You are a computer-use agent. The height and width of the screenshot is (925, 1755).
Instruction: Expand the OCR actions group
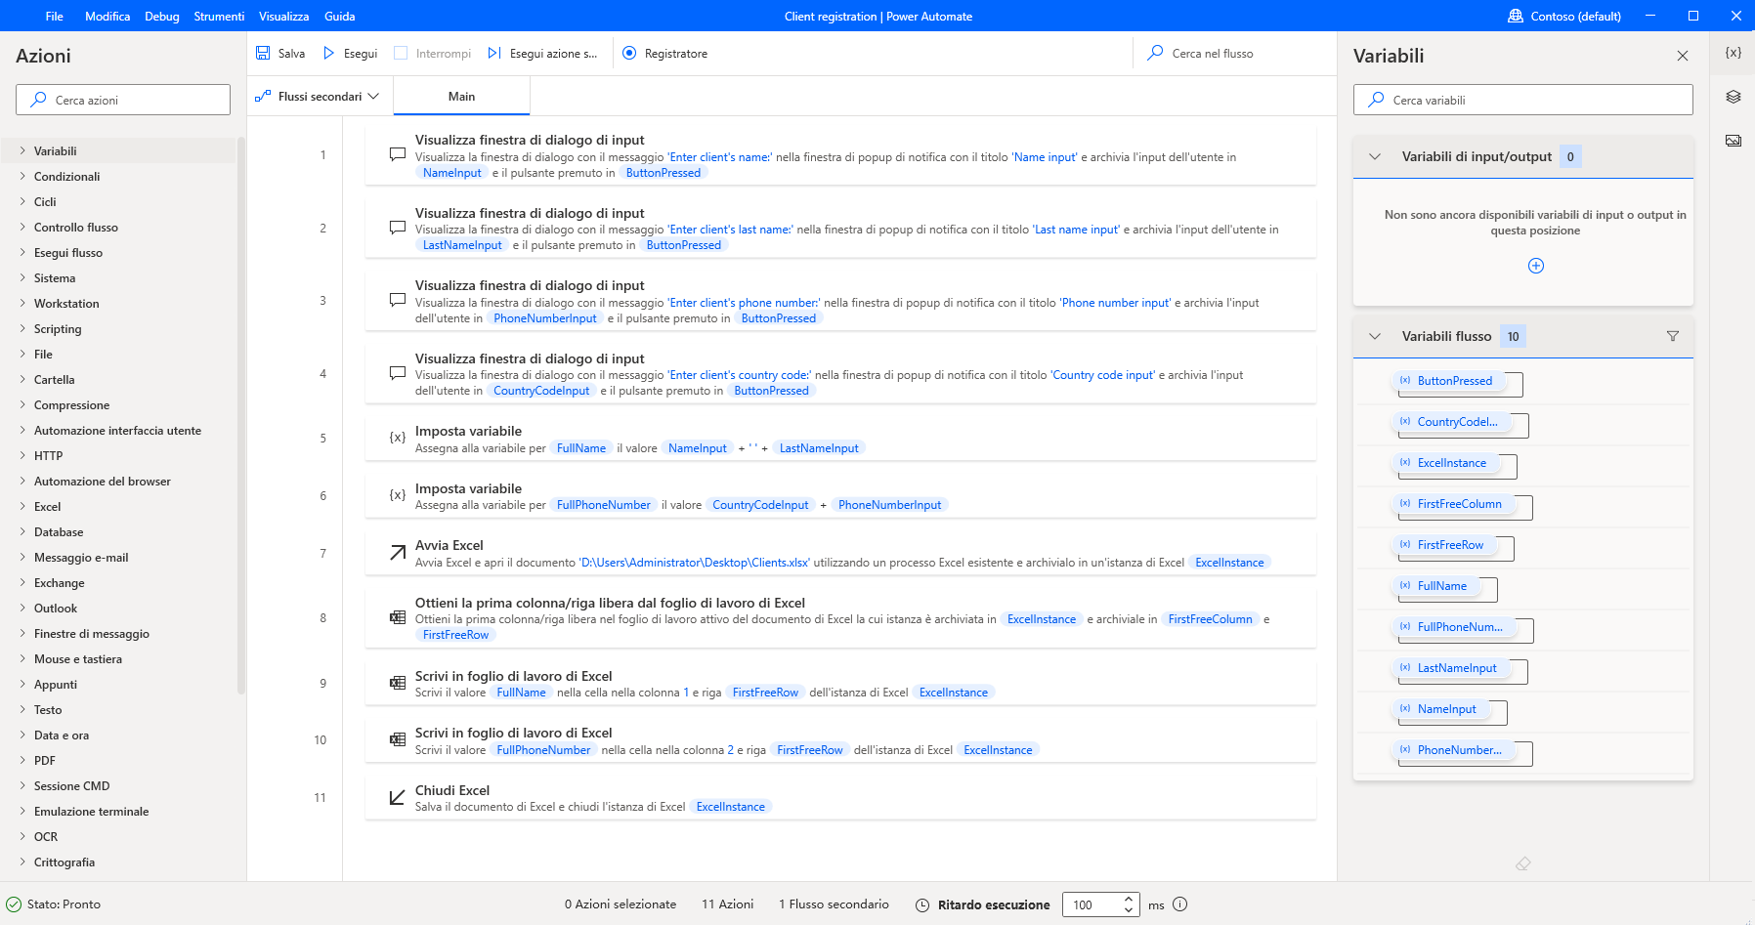pos(22,837)
